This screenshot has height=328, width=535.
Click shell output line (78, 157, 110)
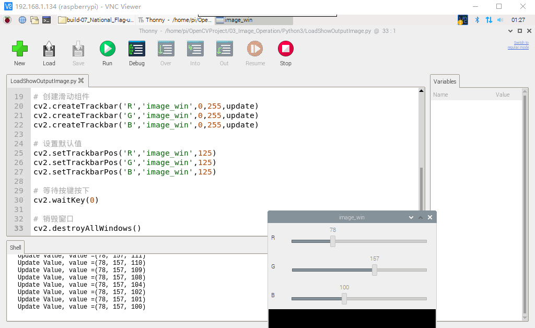(82, 263)
